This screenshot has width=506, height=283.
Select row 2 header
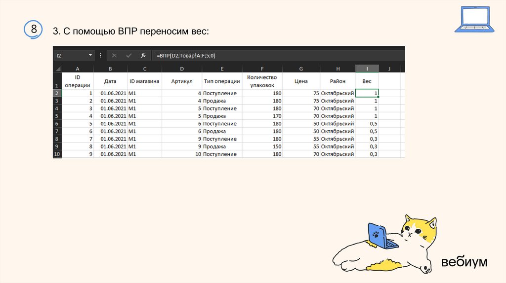[57, 93]
